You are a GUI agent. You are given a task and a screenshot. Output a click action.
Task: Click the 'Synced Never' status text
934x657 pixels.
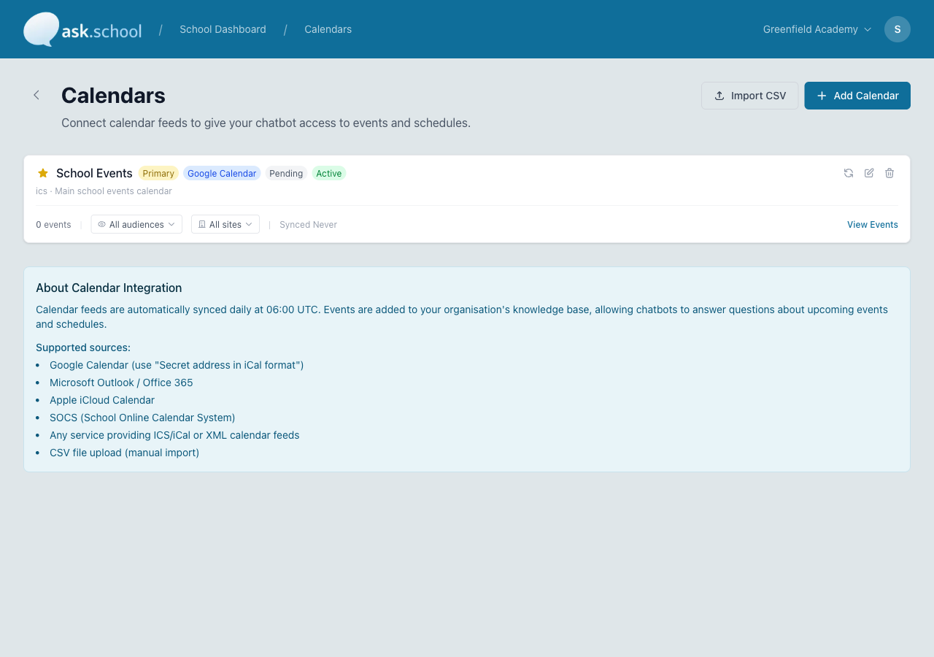(x=308, y=224)
